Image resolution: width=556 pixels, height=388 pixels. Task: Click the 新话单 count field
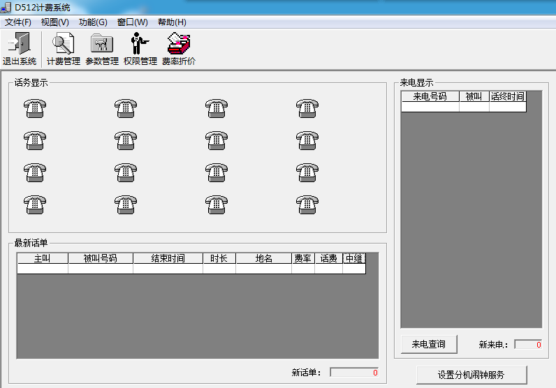tap(354, 372)
